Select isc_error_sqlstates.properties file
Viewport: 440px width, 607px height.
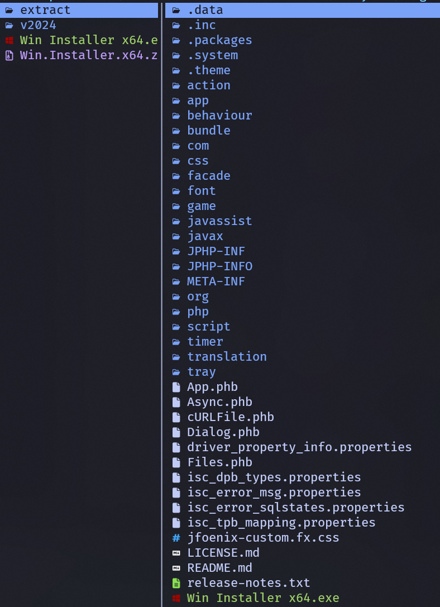[x=303, y=508]
